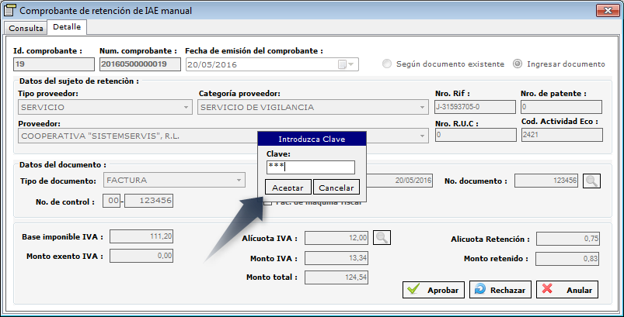Toggle the Fac. de máquina fiscal checkbox
Screen dimensions: 624x317
[268, 202]
